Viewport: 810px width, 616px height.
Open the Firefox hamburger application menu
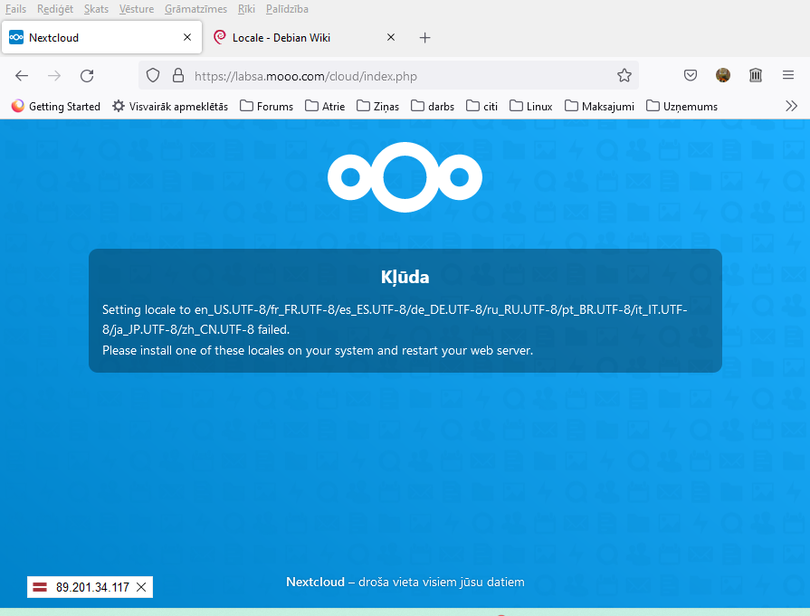click(x=788, y=76)
